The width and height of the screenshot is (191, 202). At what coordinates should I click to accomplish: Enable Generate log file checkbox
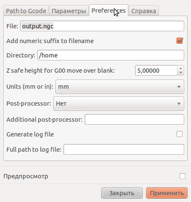[x=180, y=134]
